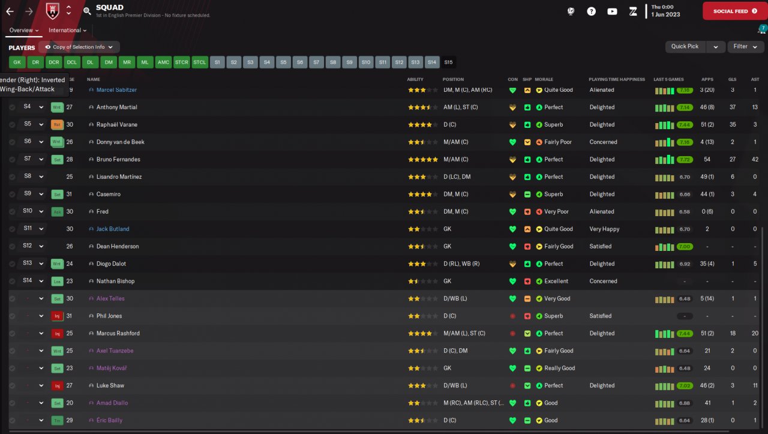Click the Social Feed button
The image size is (768, 434).
tap(734, 11)
